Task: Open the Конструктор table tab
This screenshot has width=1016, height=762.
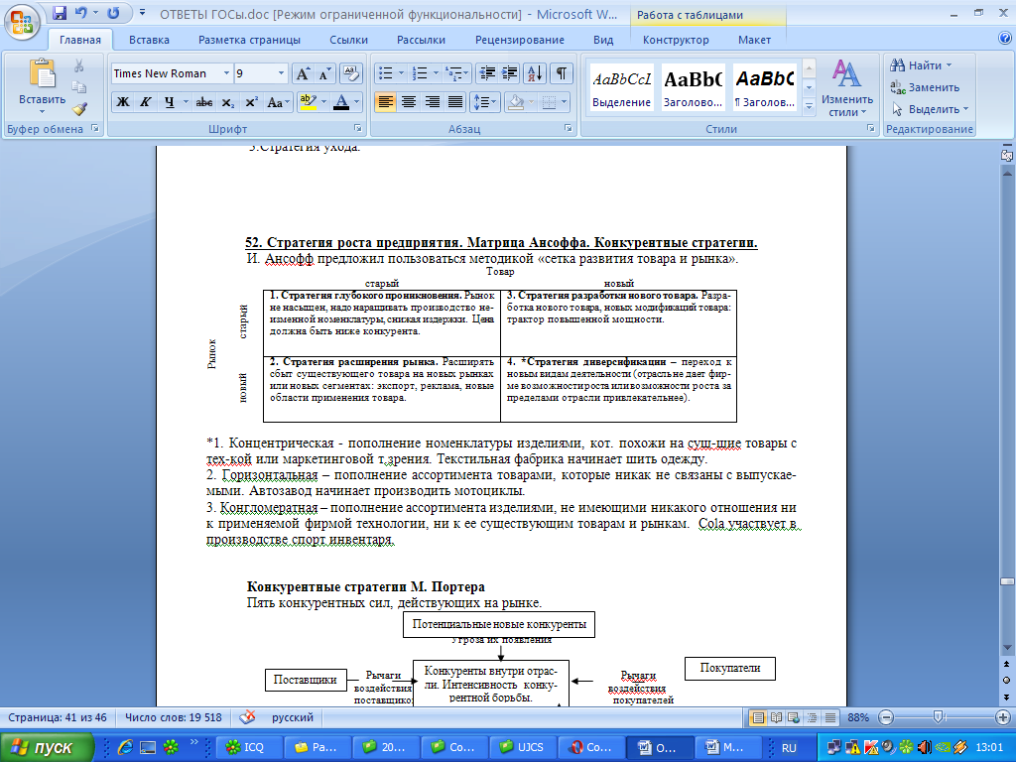Action: coord(676,40)
